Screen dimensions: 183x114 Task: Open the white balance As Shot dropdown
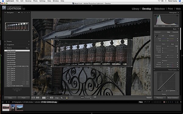click(x=172, y=36)
